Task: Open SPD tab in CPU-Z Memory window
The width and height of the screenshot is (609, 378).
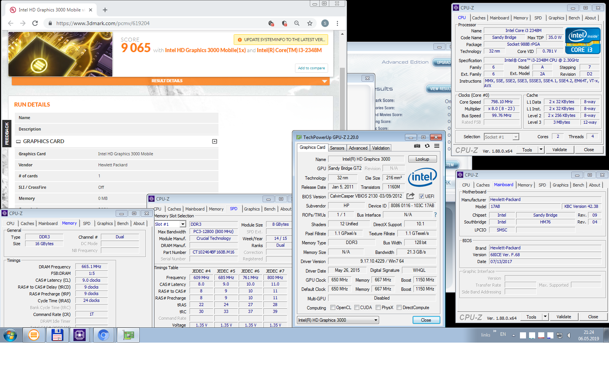Action: (87, 223)
